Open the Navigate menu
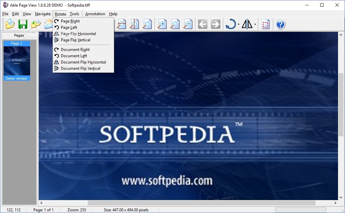The image size is (345, 213). click(43, 14)
